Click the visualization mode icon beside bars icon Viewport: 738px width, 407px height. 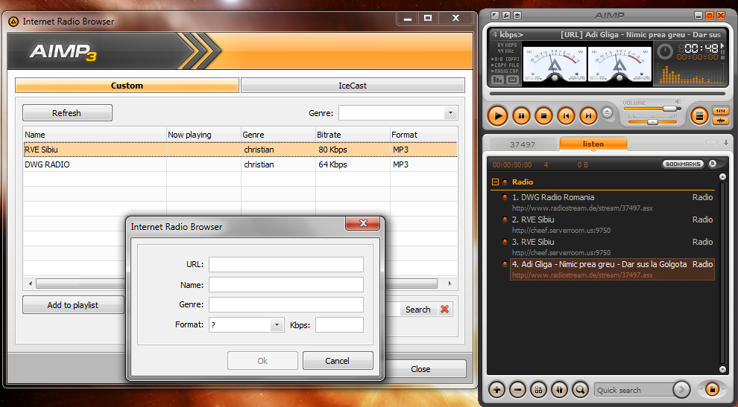pyautogui.click(x=513, y=80)
